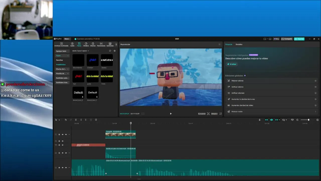This screenshot has height=181, width=321.
Task: Open the Stickers panel
Action: (x=86, y=44)
